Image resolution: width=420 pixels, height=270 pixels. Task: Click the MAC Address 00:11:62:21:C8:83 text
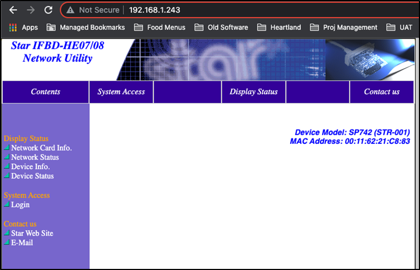coord(350,141)
